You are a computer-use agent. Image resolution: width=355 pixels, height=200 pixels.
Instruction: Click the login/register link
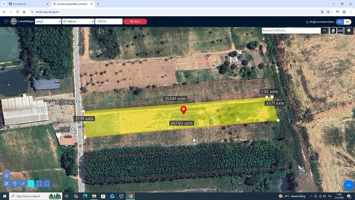click(319, 22)
